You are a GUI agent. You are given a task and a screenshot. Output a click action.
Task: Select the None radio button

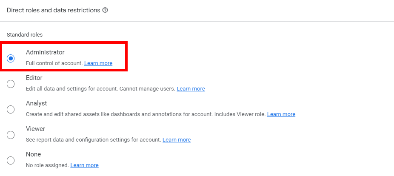coord(11,160)
